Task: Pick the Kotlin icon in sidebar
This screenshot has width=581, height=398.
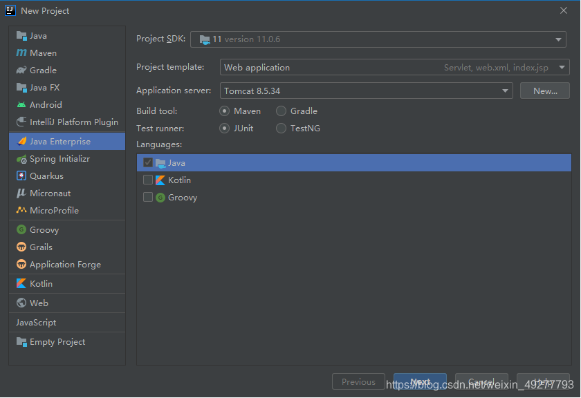Action: click(21, 283)
